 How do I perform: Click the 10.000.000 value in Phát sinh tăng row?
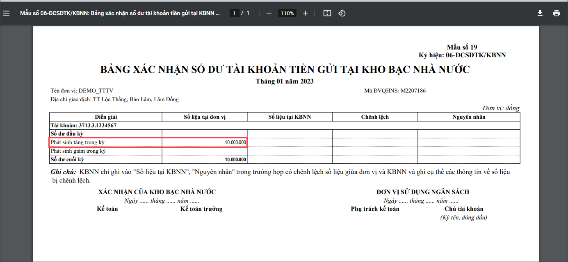235,142
